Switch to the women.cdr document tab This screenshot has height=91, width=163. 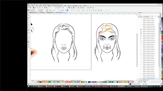[42, 12]
